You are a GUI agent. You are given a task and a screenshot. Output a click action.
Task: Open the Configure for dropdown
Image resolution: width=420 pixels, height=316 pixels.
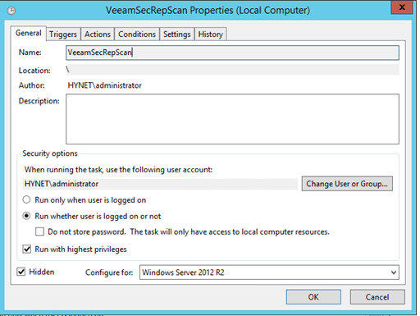tap(269, 272)
